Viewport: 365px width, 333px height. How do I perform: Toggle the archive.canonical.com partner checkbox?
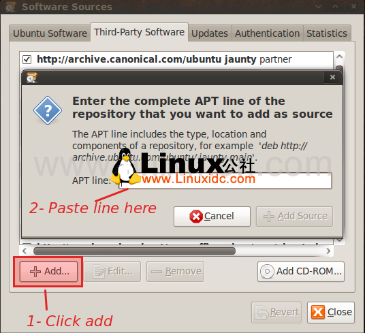(27, 59)
